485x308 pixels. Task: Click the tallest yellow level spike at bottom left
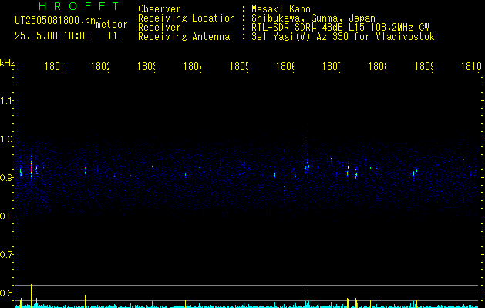(32, 296)
